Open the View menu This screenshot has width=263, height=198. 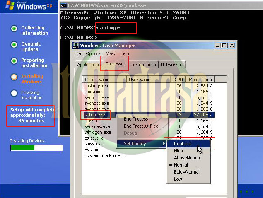111,53
